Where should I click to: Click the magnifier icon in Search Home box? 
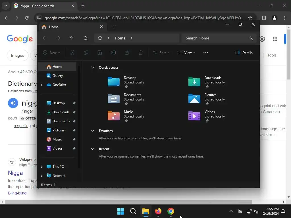(251, 38)
